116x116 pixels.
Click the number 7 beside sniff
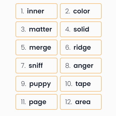pyautogui.click(x=23, y=66)
